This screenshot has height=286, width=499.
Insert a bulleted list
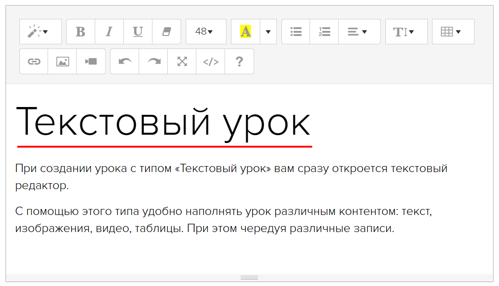coord(296,32)
